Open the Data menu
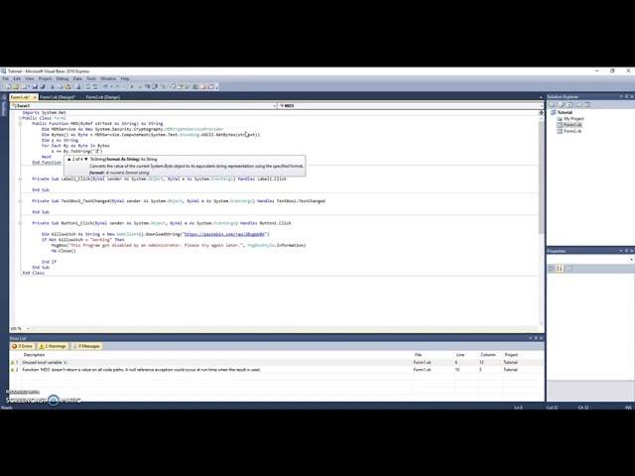The height and width of the screenshot is (476, 635). point(77,78)
